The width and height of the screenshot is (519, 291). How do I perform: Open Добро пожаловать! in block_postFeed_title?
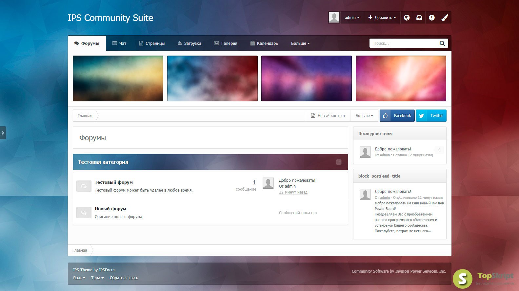click(x=393, y=192)
